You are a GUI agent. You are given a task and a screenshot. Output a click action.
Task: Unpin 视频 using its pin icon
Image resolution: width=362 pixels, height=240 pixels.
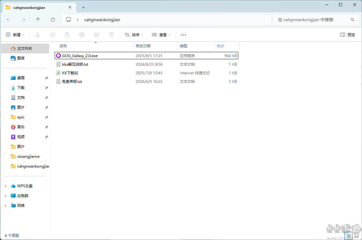coord(46,137)
